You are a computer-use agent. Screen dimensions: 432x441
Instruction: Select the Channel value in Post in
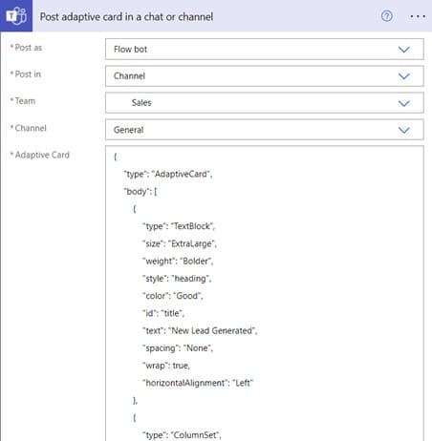click(265, 76)
